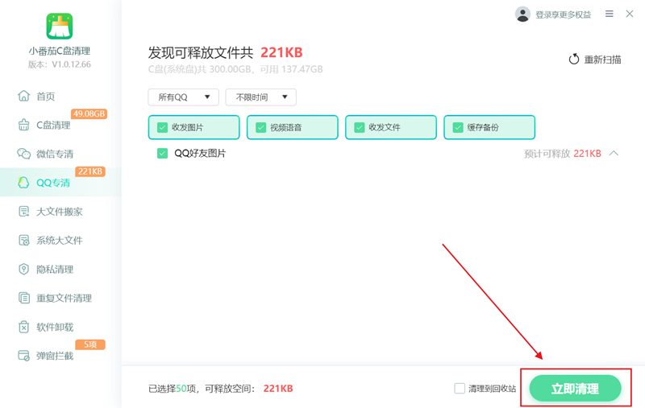Close the window with X

tap(630, 14)
